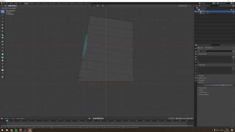Select the Cursor tool
This screenshot has width=235, height=132.
pos(3,15)
